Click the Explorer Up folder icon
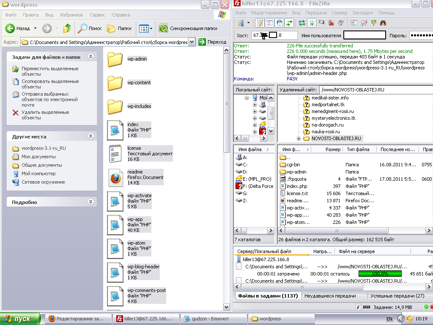 click(67, 28)
